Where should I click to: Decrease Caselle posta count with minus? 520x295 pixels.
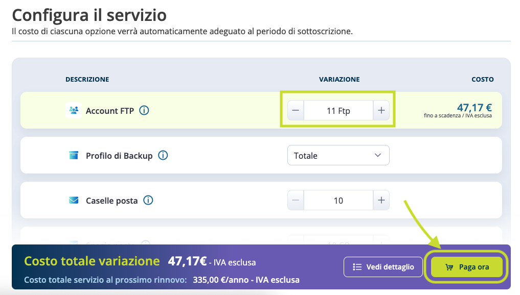(296, 201)
